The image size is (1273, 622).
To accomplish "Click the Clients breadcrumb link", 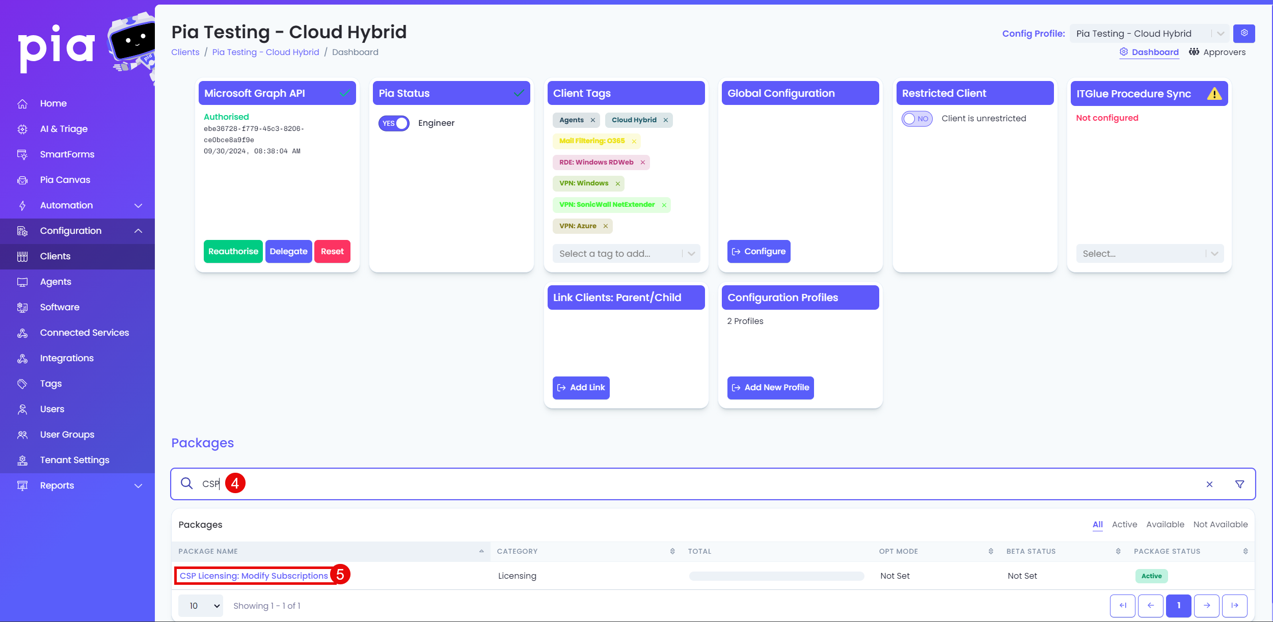I will tap(185, 52).
